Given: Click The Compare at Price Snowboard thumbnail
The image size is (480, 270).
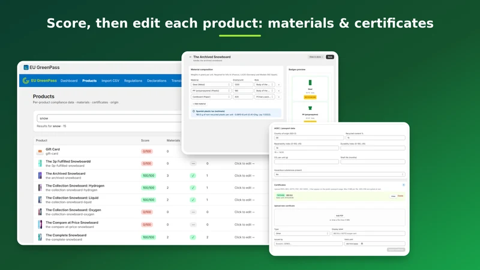Looking at the screenshot, I should tap(40, 224).
